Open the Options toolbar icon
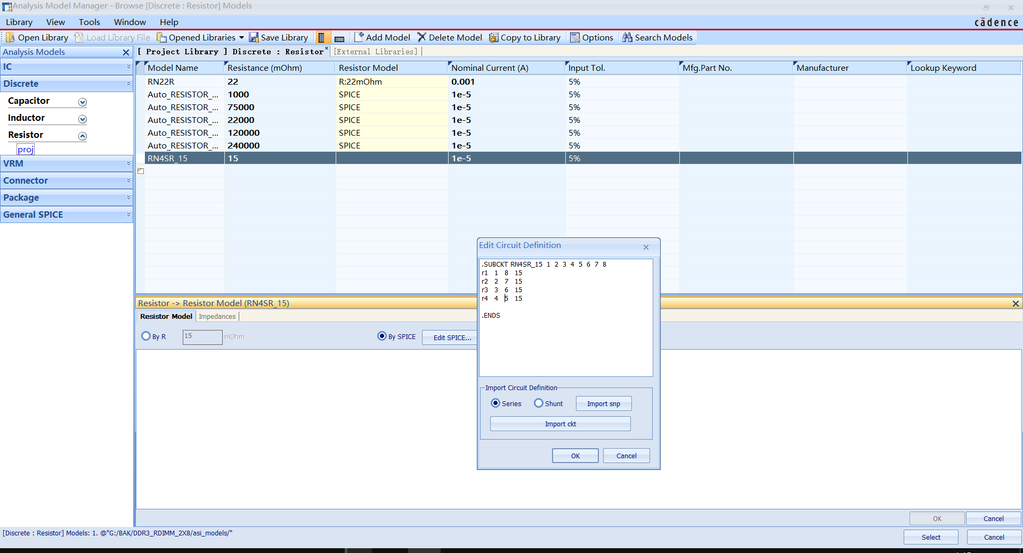 coord(575,37)
